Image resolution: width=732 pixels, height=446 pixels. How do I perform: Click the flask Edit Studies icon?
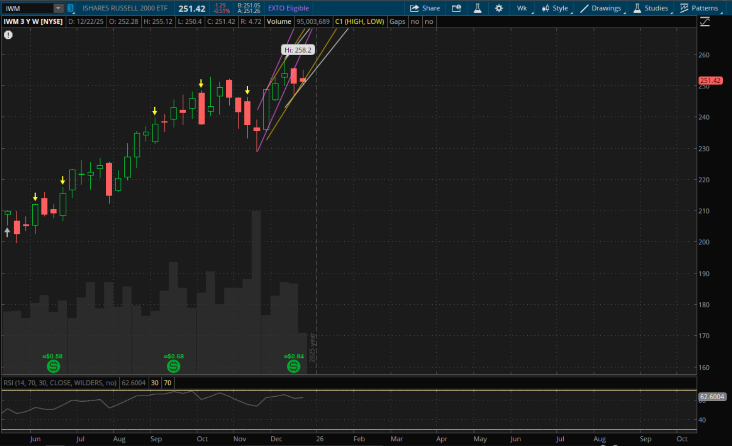click(477, 8)
